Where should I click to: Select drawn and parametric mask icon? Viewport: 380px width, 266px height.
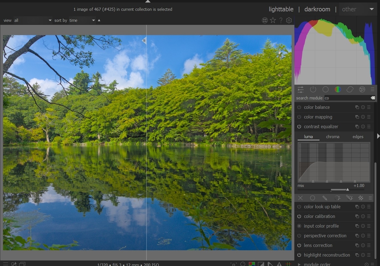pyautogui.click(x=349, y=198)
